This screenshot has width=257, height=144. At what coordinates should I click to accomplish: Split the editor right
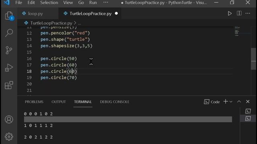pos(239,13)
